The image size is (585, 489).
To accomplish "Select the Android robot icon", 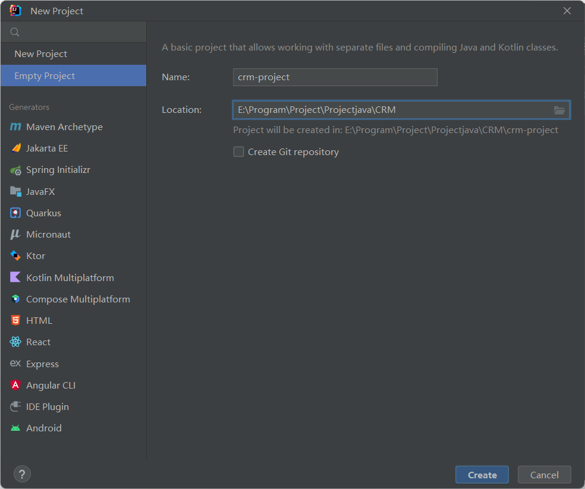I will pyautogui.click(x=15, y=428).
